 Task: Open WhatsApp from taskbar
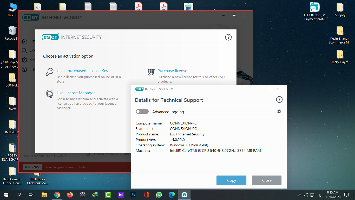point(159,195)
